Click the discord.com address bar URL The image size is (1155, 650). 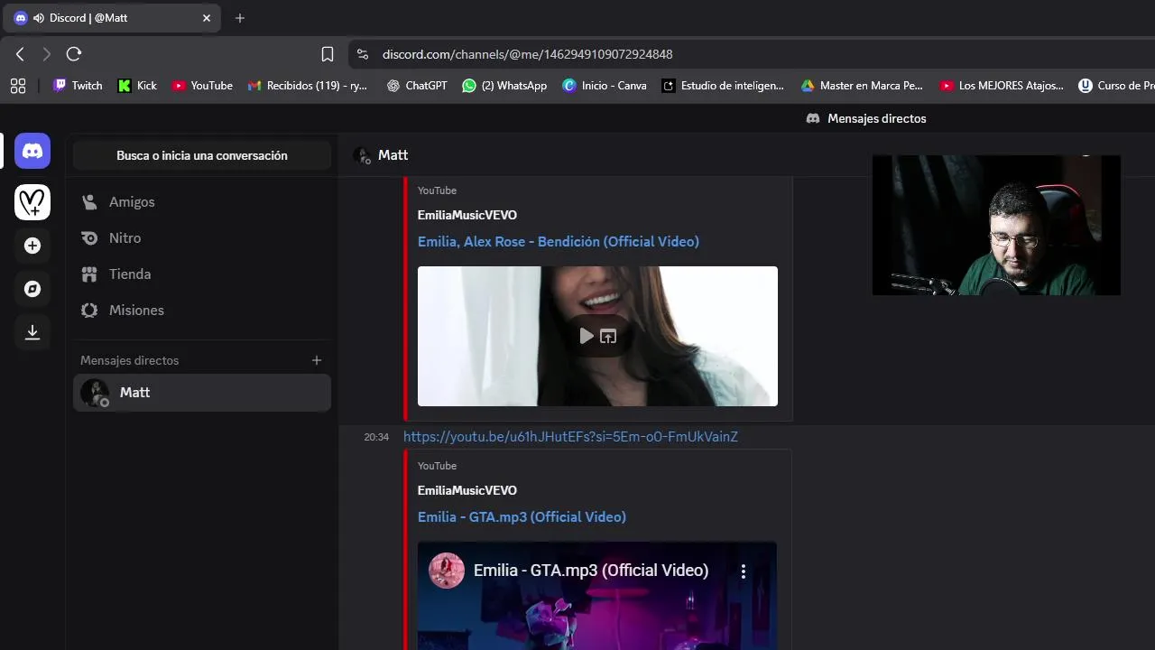(x=528, y=54)
